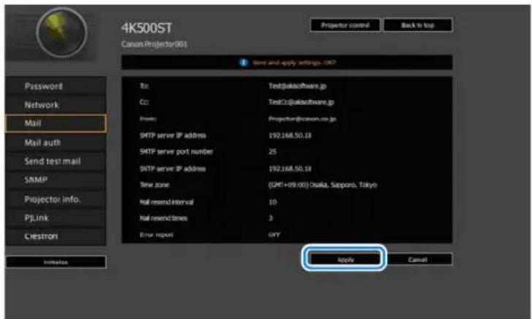Click the Apply button
The width and height of the screenshot is (532, 319).
[x=344, y=259]
